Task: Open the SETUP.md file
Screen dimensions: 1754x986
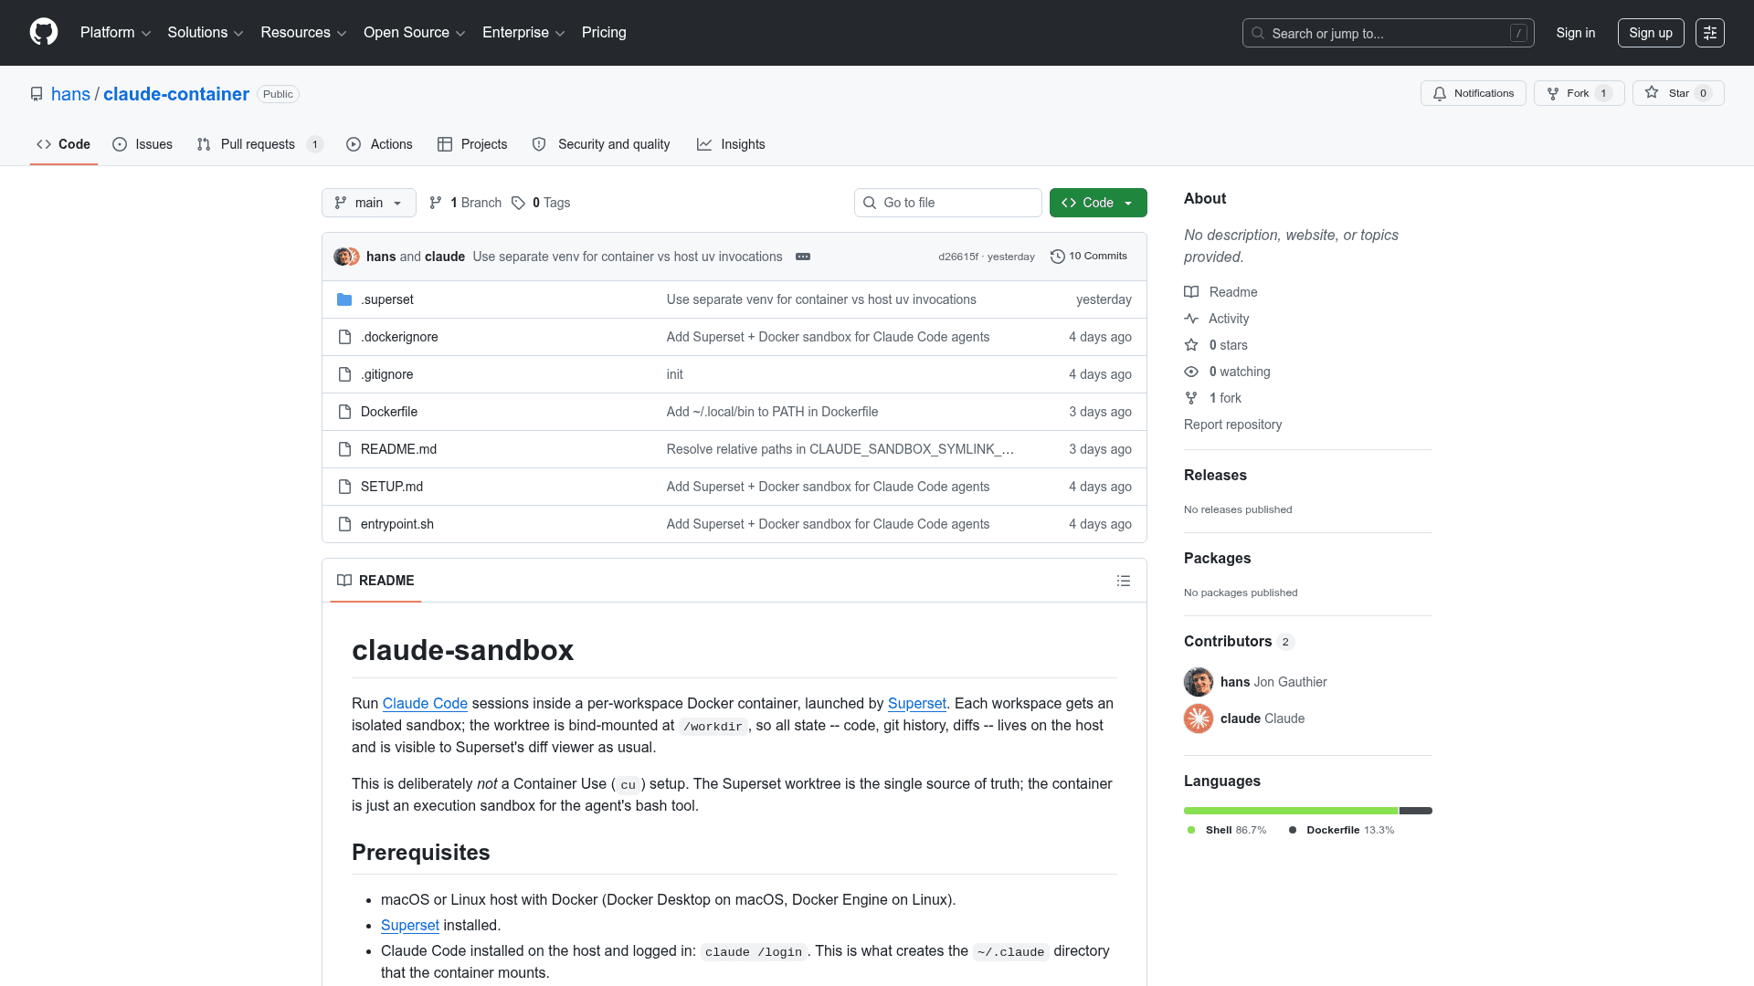Action: click(392, 487)
